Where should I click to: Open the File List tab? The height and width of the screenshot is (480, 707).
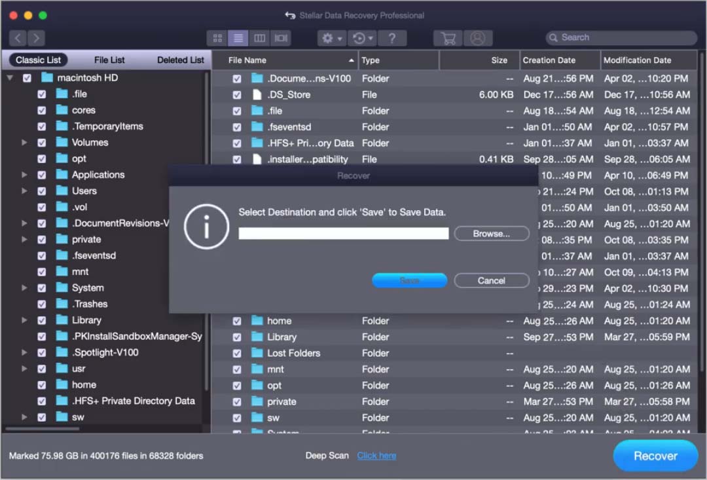click(x=109, y=60)
